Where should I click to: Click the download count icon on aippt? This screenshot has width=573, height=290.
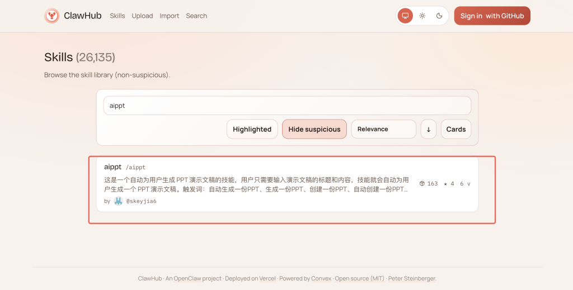422,183
